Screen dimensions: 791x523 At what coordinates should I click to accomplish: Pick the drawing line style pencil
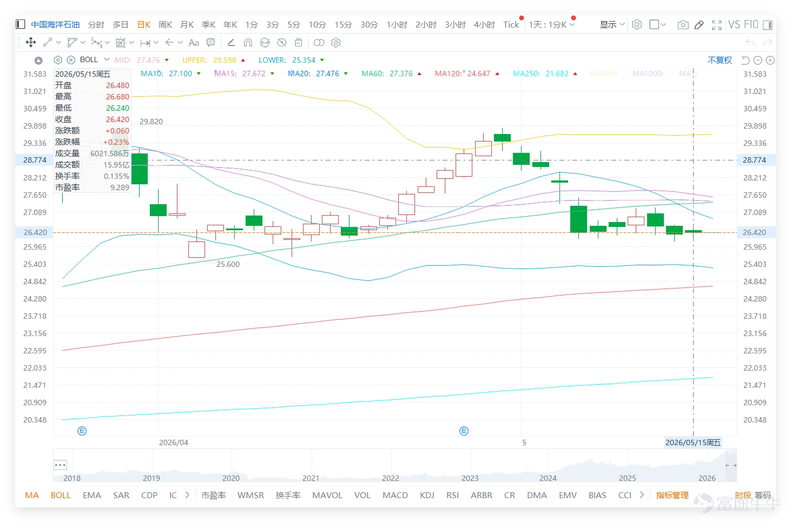coord(231,42)
